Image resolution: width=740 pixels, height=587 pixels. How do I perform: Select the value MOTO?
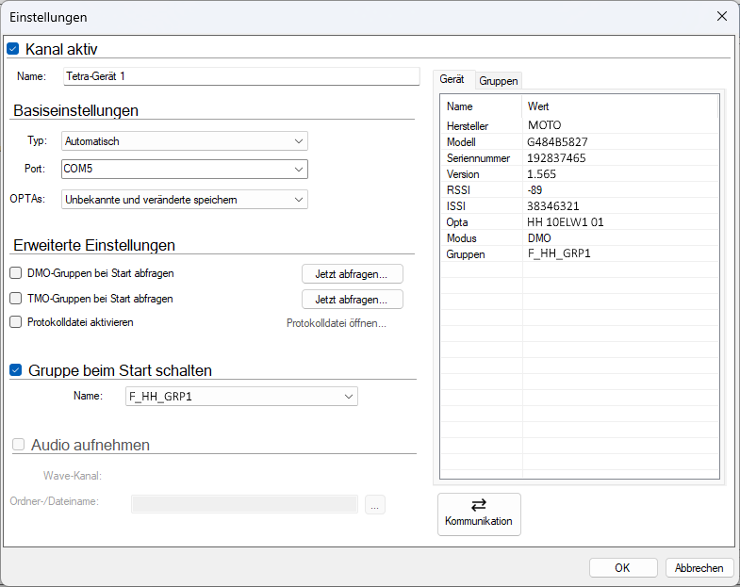(544, 125)
